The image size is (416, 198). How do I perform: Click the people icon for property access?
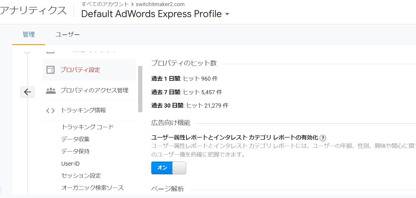pyautogui.click(x=51, y=91)
